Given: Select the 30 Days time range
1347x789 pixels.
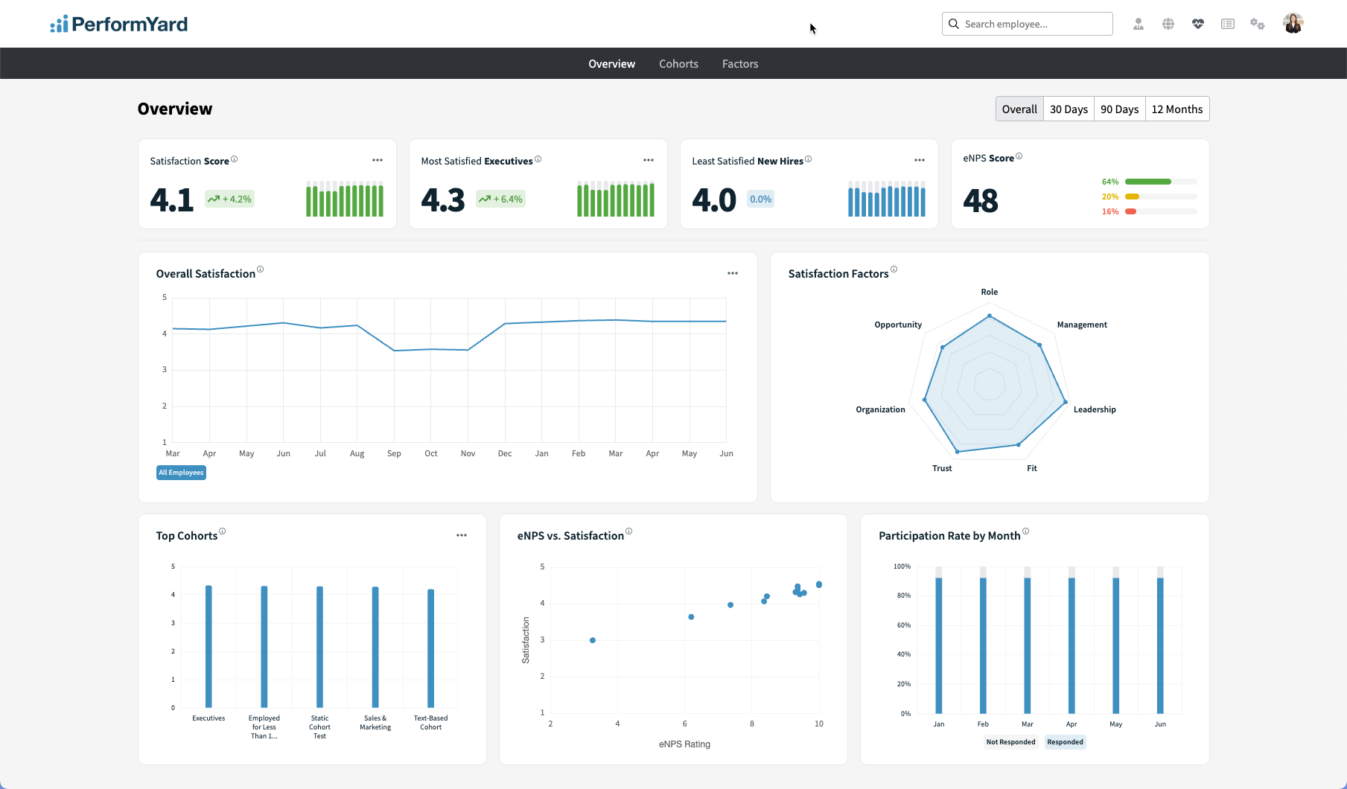Looking at the screenshot, I should (x=1069, y=109).
